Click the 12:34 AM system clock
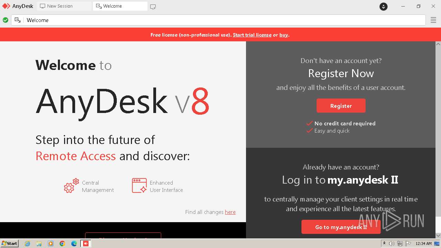441x248 pixels. (423, 244)
